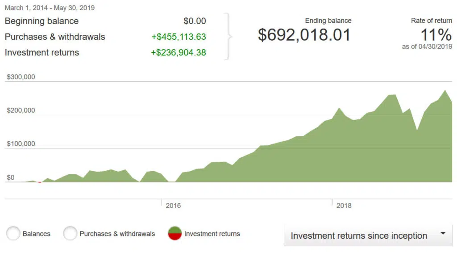This screenshot has height=253, width=457.
Task: Click the dropdown arrow beside since inception
Action: [x=443, y=234]
